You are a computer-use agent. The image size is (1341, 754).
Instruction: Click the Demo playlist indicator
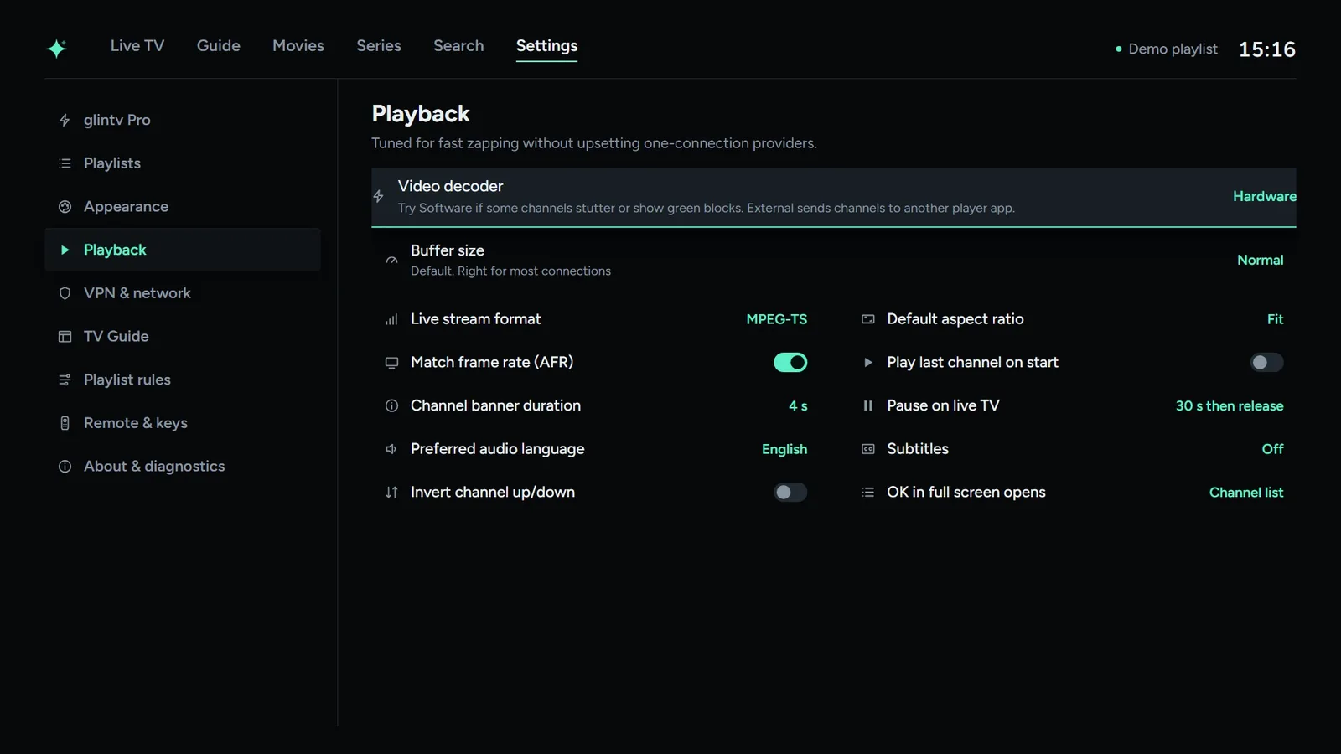tap(1166, 49)
